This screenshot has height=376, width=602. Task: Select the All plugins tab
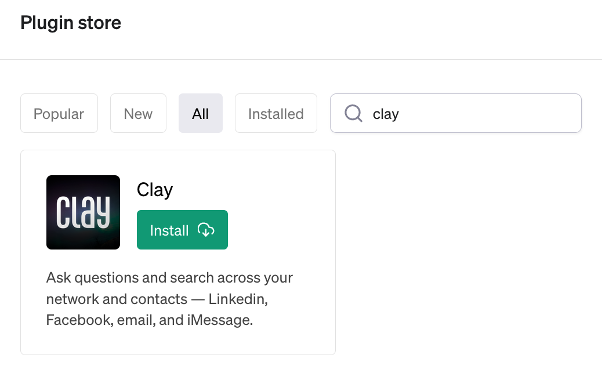201,114
